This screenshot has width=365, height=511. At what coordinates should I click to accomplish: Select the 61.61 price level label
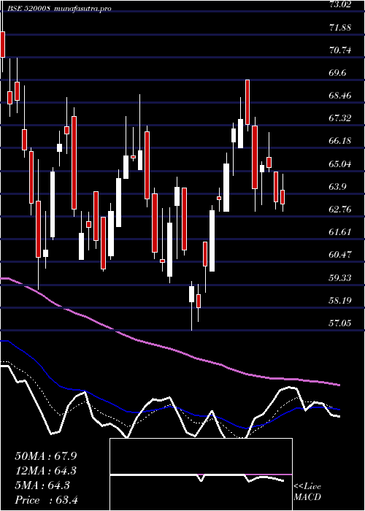(340, 231)
